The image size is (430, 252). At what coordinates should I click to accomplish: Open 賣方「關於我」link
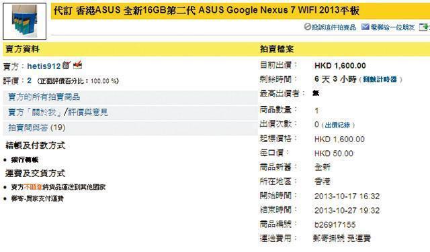point(35,112)
